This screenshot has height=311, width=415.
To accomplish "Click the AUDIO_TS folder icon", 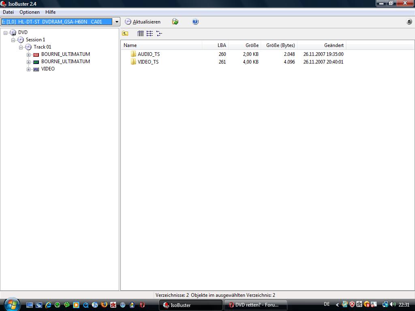I will click(133, 54).
